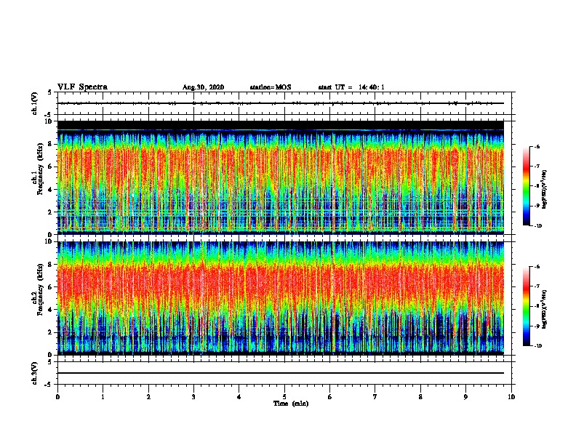The height and width of the screenshot is (445, 576).
Task: Click the "8" kHz tick on ch.1 axis
Action: (50, 144)
